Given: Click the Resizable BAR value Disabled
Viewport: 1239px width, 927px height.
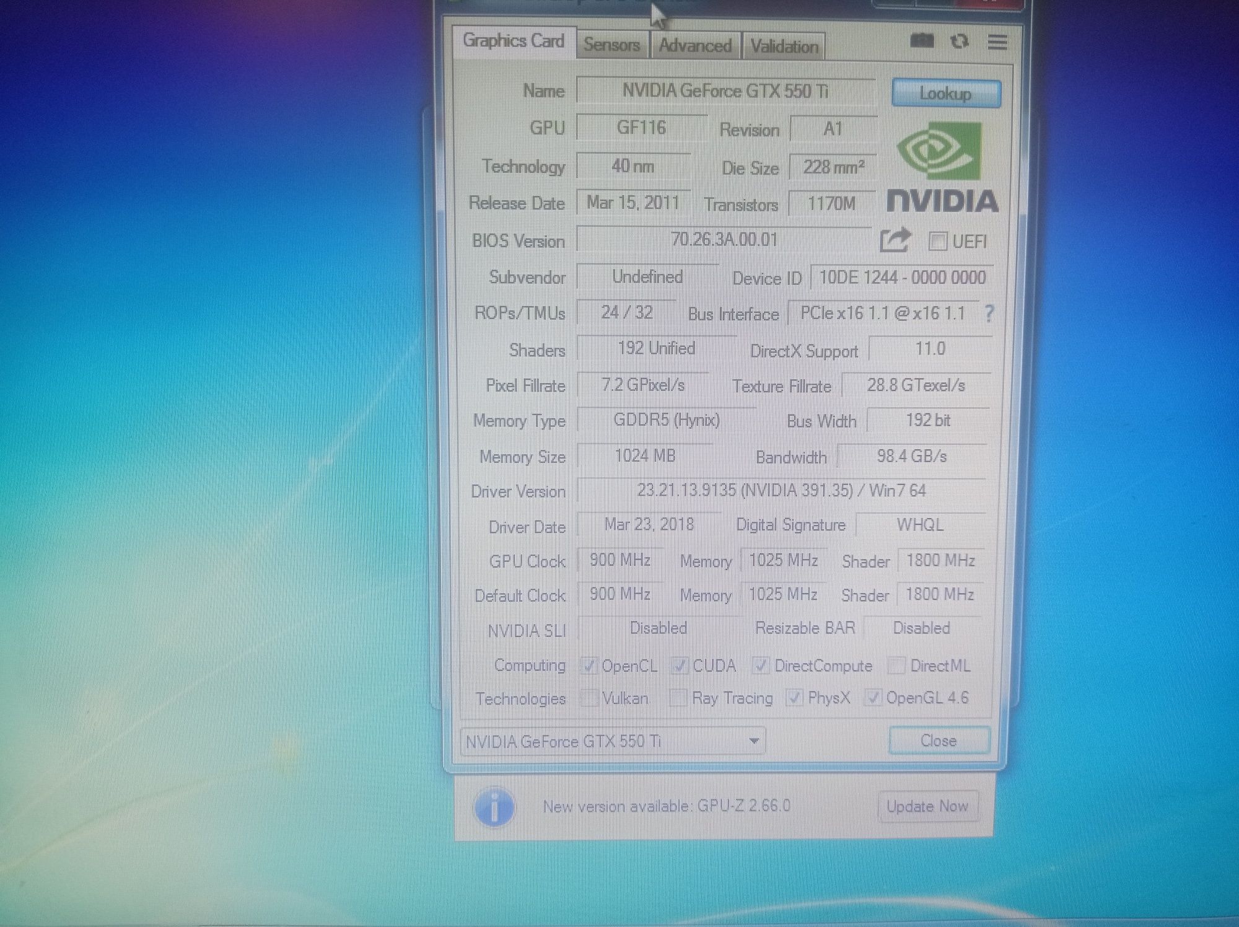Looking at the screenshot, I should [921, 628].
